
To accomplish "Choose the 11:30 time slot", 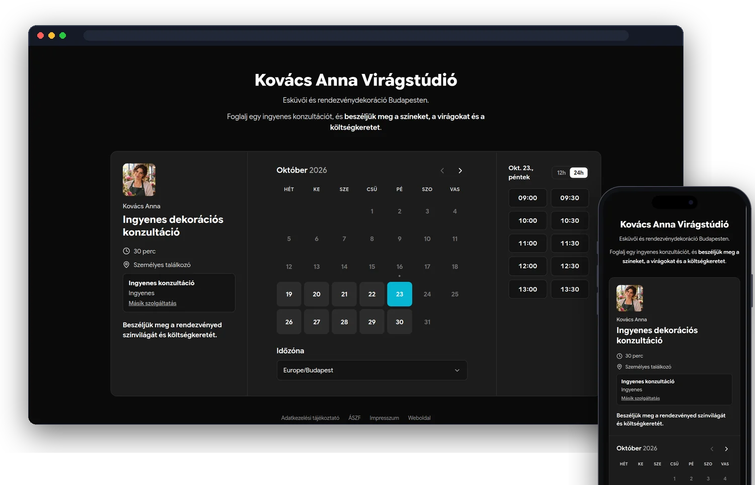I will coord(570,243).
